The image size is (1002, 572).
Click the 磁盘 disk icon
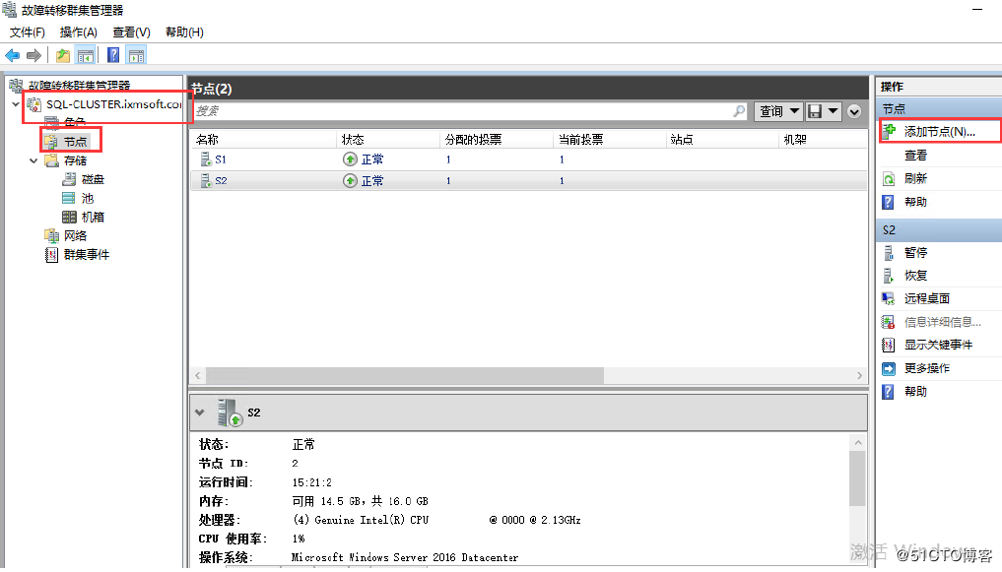pos(69,179)
